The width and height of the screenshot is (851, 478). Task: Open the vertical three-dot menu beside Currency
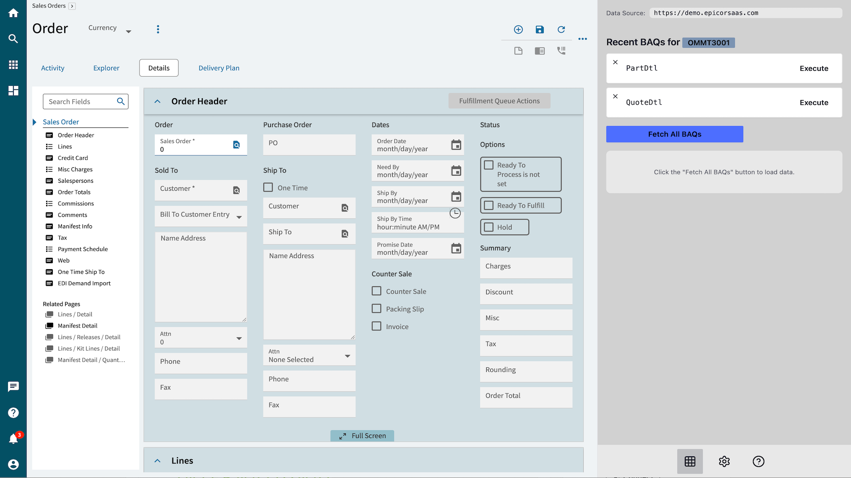click(x=158, y=29)
